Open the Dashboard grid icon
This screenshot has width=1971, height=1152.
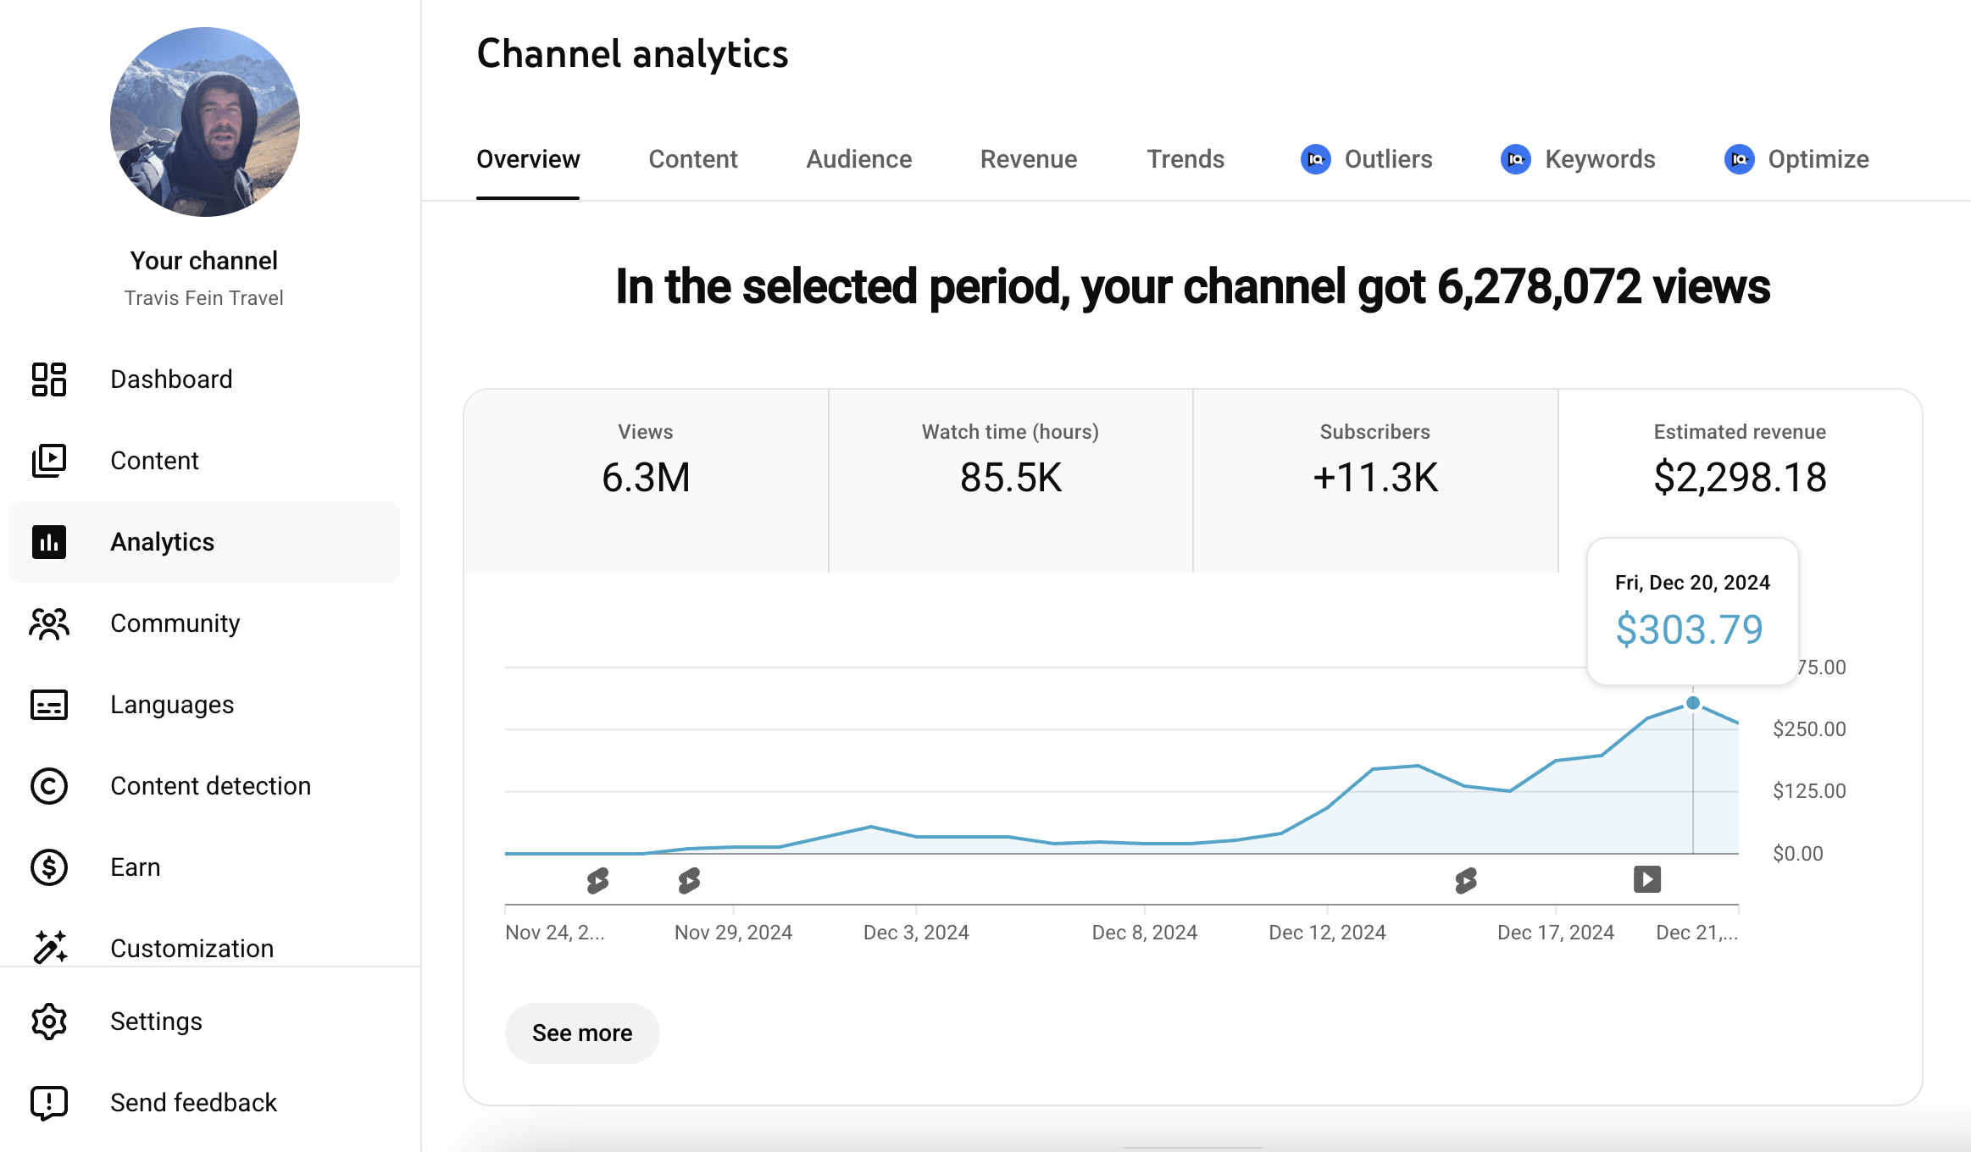[49, 379]
